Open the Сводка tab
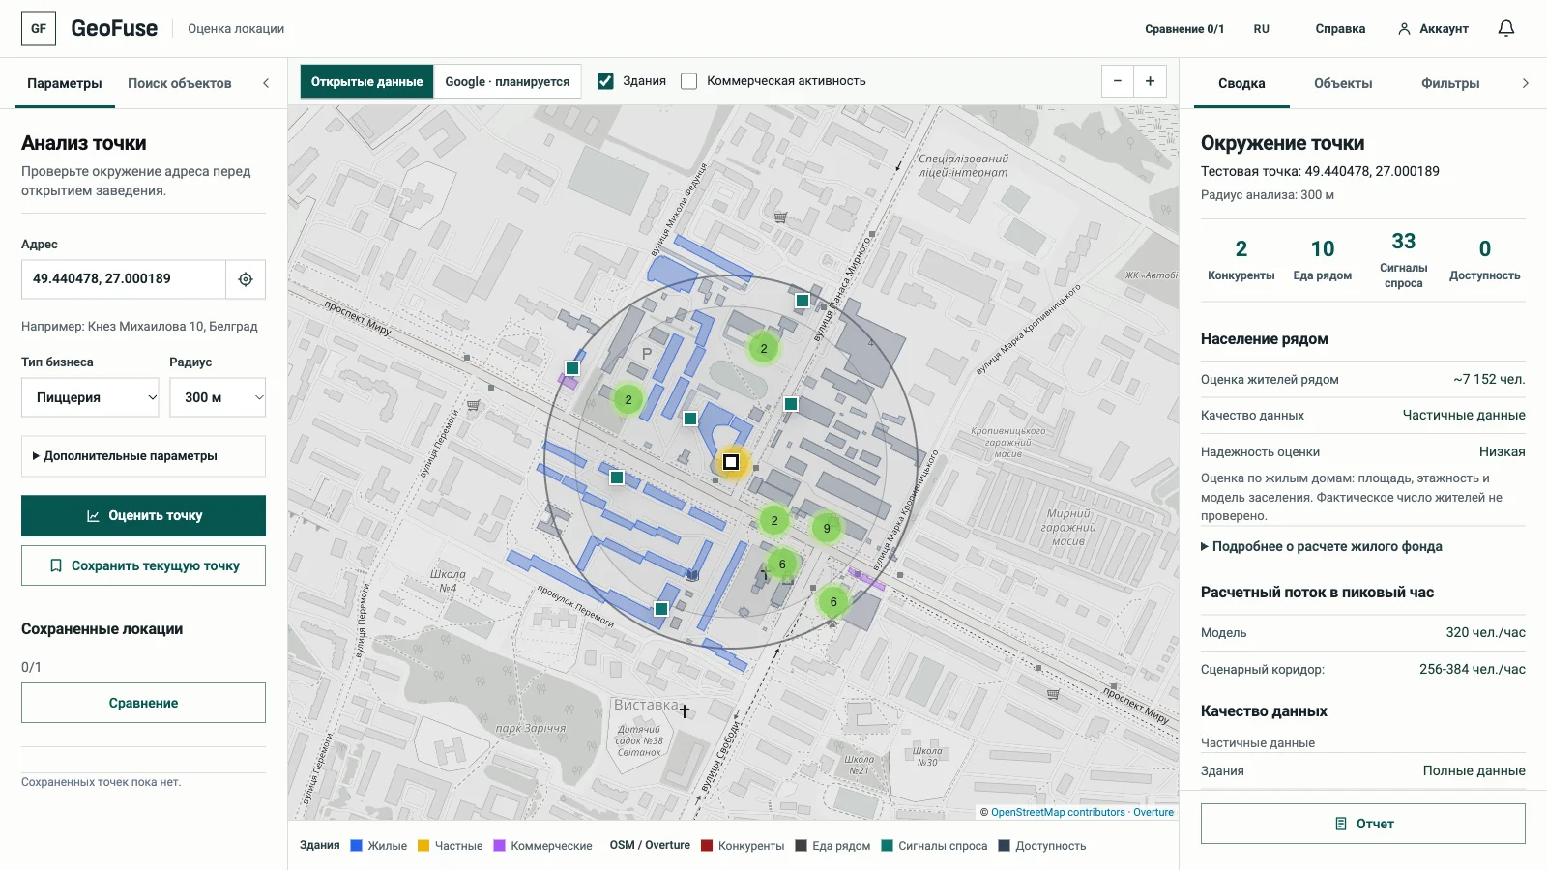The width and height of the screenshot is (1547, 870). (1241, 83)
